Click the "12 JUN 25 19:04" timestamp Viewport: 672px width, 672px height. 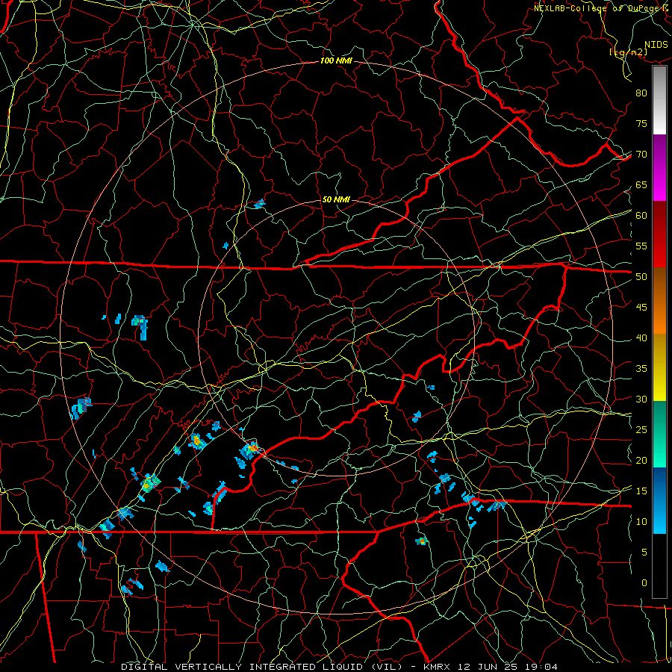pos(508,667)
